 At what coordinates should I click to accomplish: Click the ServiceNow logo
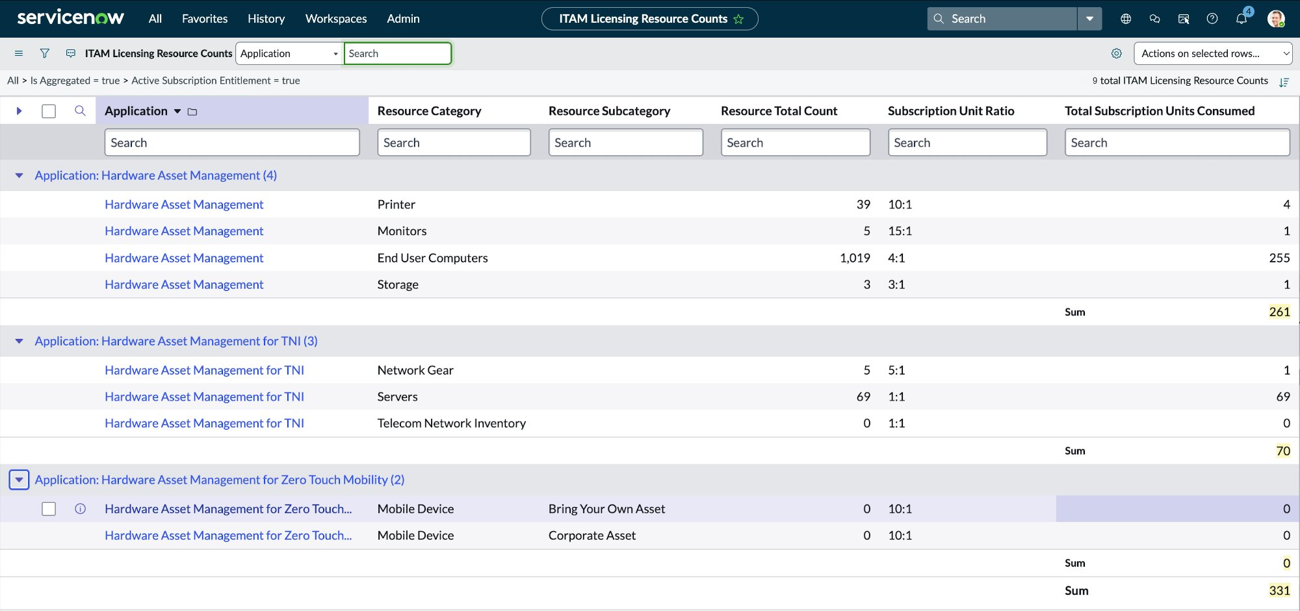click(x=70, y=18)
